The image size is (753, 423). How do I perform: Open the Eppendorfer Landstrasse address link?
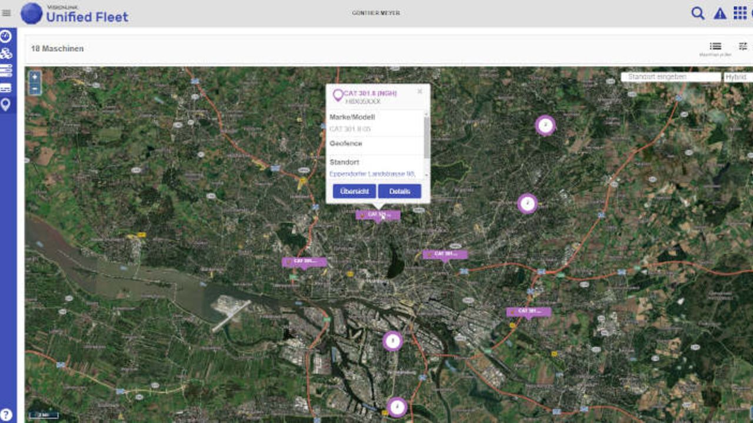372,174
